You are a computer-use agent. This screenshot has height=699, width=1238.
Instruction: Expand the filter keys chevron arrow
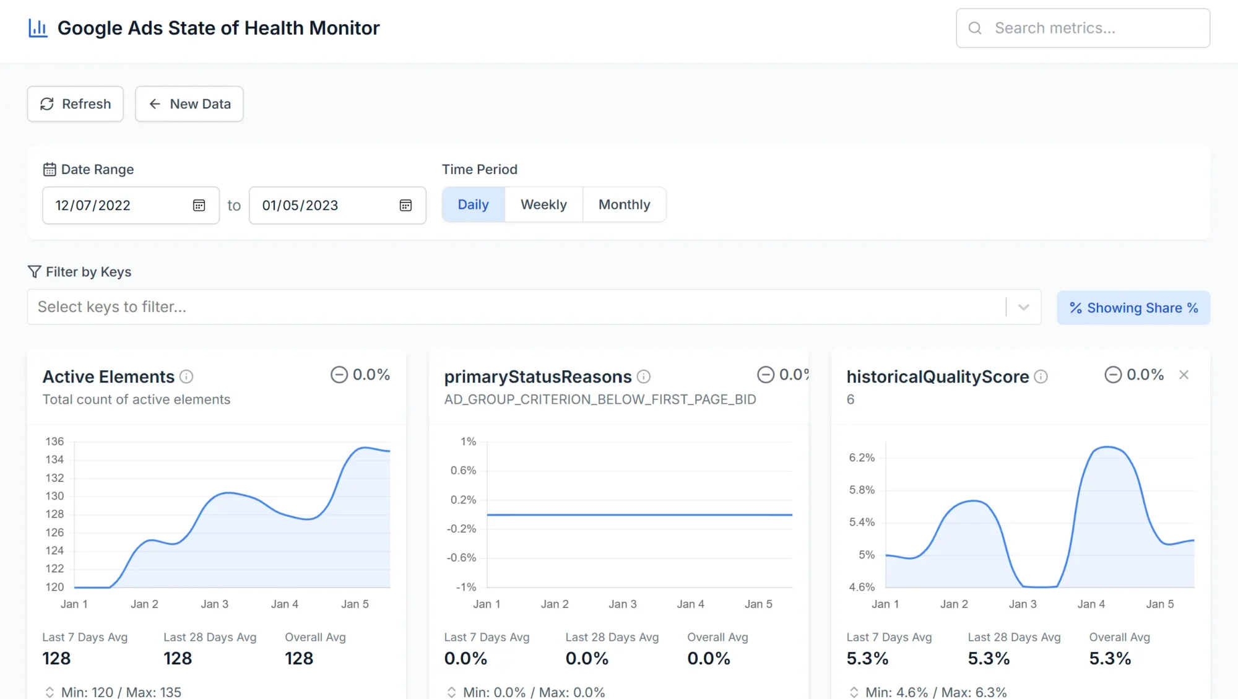tap(1023, 307)
